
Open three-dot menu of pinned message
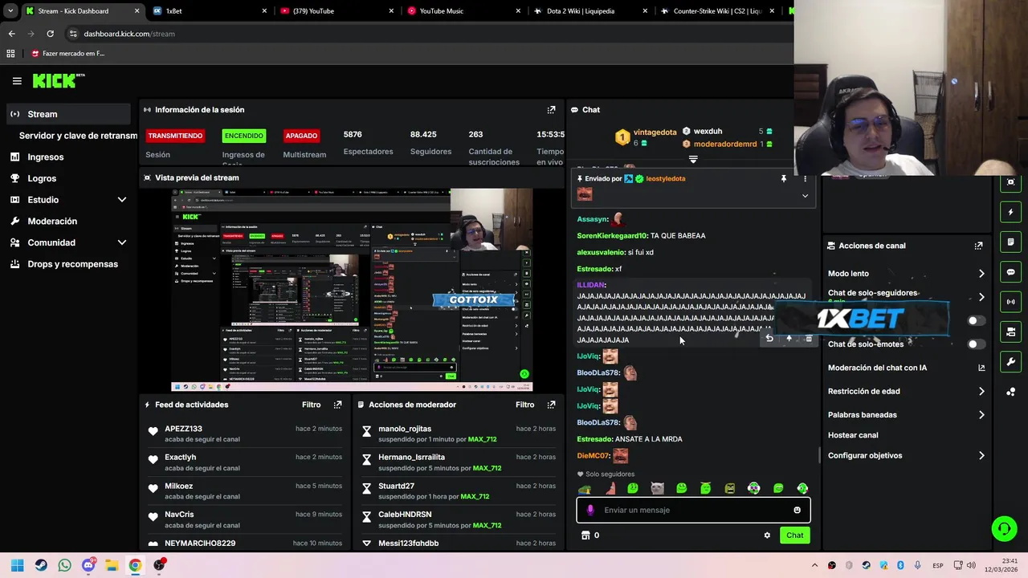pos(805,179)
